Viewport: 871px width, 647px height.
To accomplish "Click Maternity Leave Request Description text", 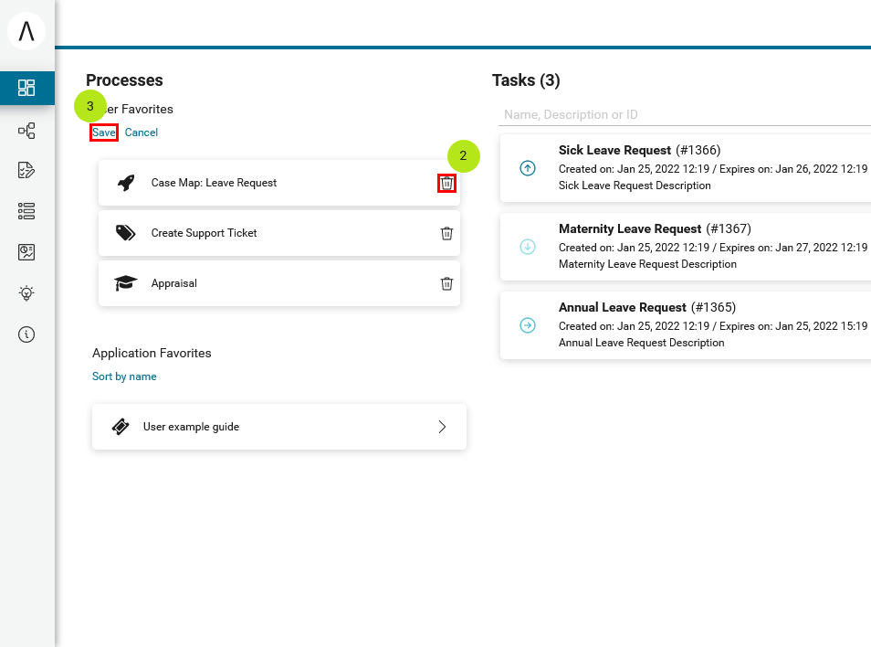I will pos(647,264).
